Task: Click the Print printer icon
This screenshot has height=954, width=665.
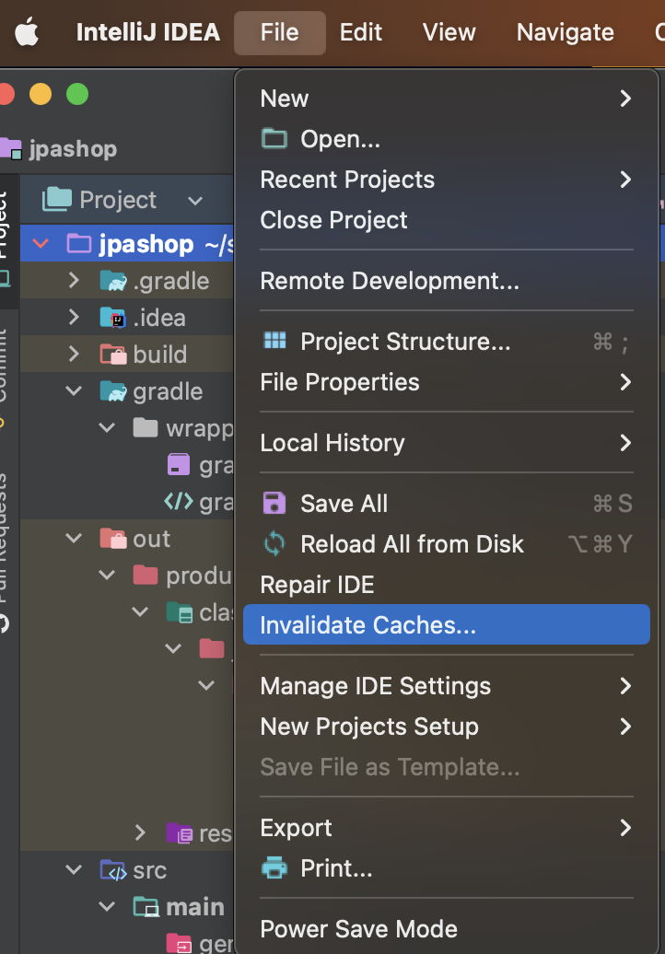Action: click(274, 867)
